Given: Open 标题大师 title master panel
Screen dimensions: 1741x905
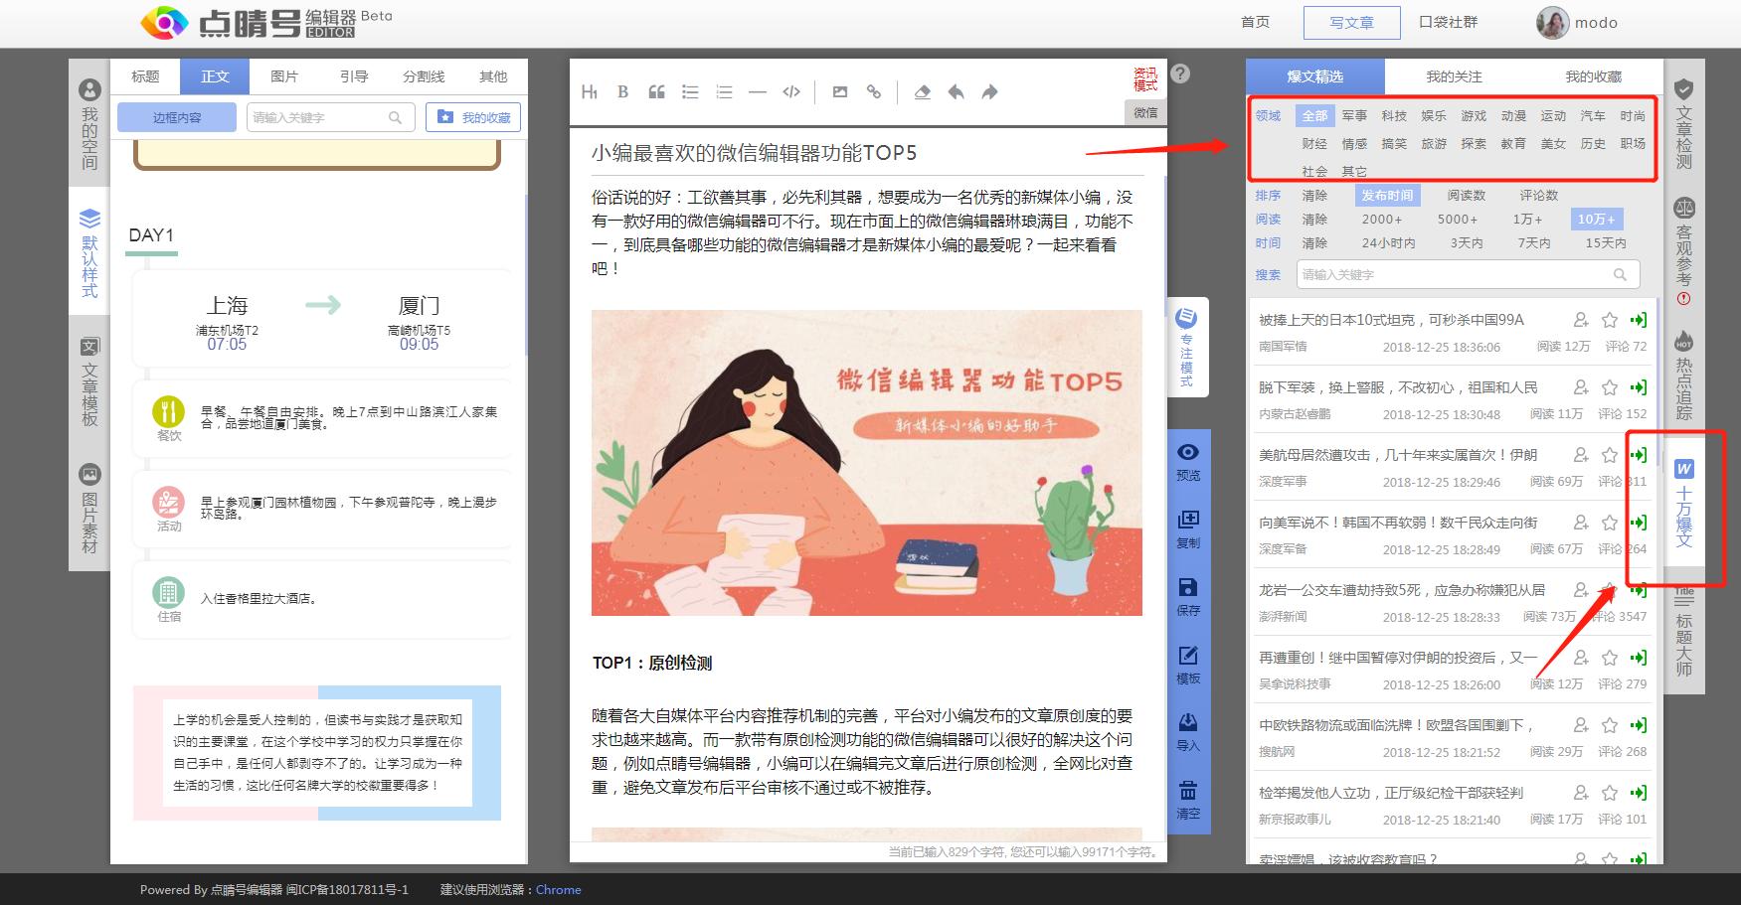Looking at the screenshot, I should (1683, 631).
